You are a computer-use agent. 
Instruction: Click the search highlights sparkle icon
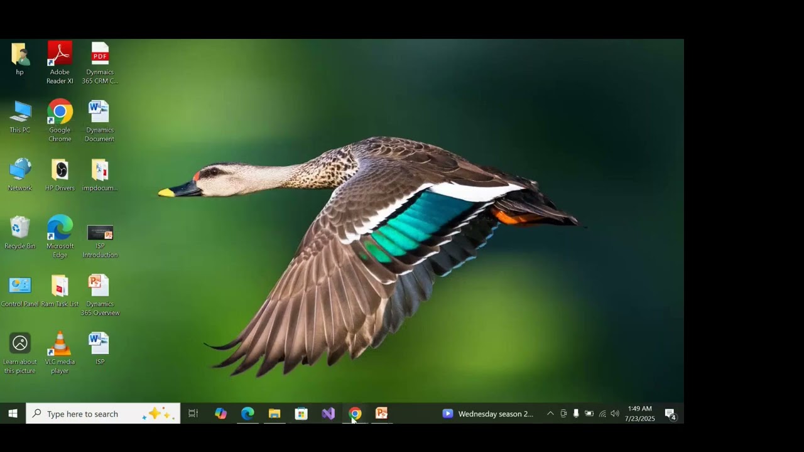tap(157, 414)
